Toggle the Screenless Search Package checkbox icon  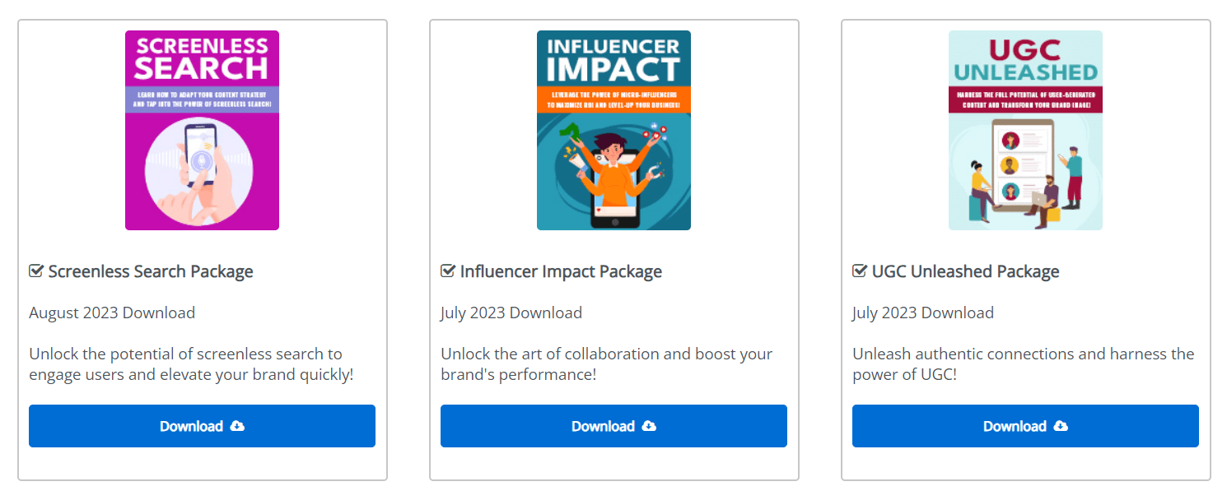pos(36,271)
